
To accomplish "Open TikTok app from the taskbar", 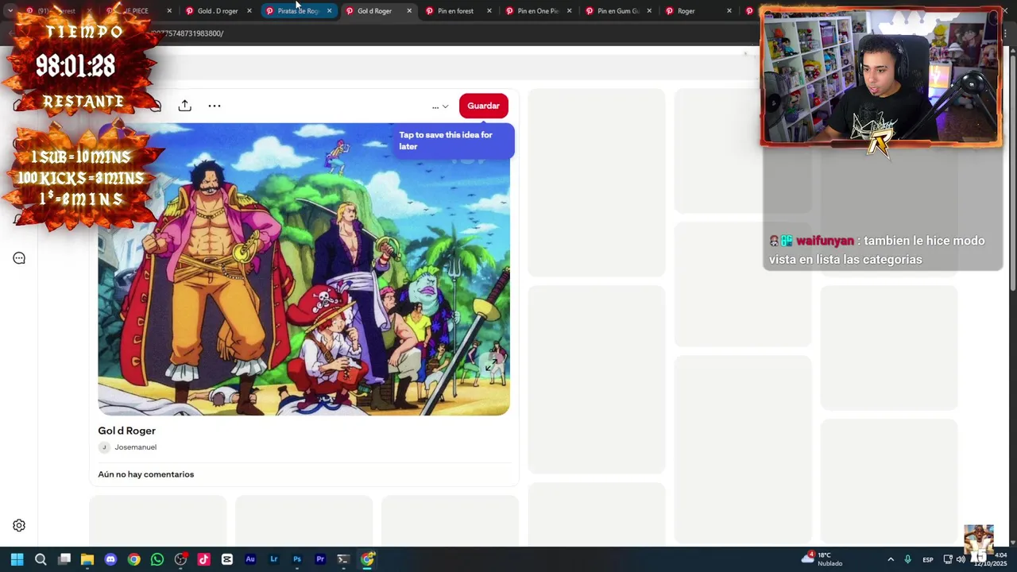I will [x=203, y=559].
